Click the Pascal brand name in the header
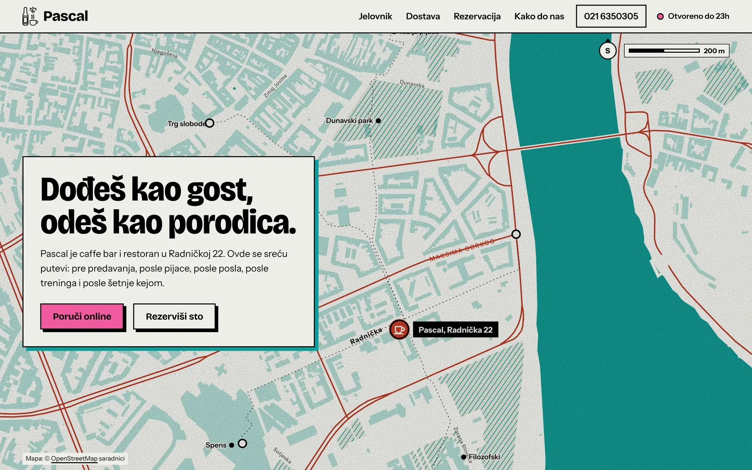This screenshot has height=470, width=752. pyautogui.click(x=65, y=16)
